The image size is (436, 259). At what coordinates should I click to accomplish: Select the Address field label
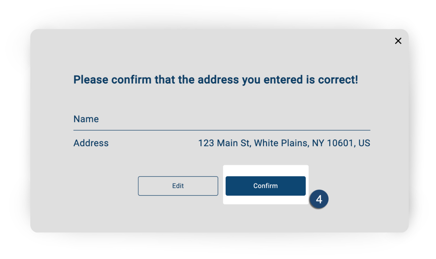[91, 143]
